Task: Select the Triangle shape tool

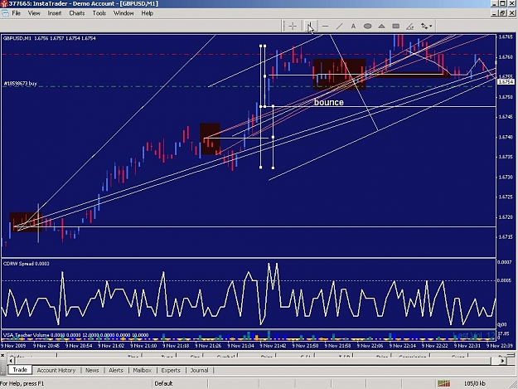Action: click(381, 26)
